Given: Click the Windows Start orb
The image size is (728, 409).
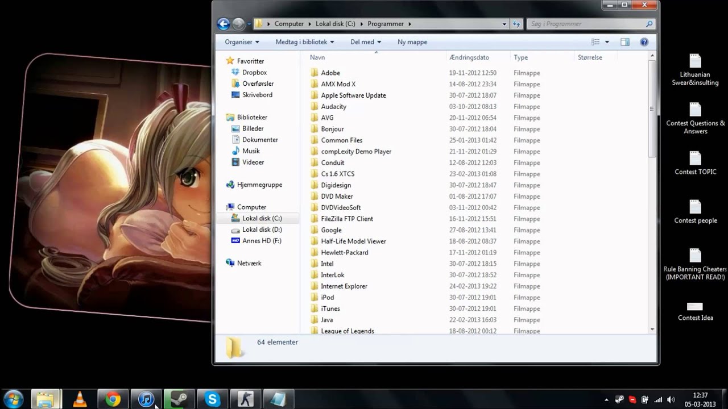Looking at the screenshot, I should coord(13,399).
